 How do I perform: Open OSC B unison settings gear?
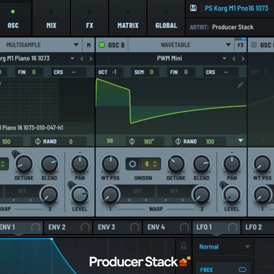132,164
